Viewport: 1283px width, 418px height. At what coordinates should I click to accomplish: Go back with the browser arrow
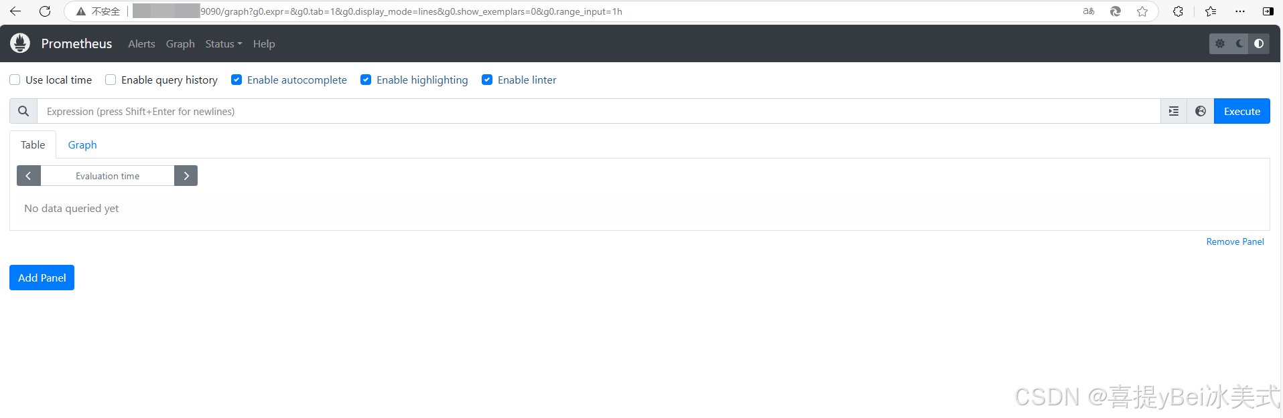(15, 11)
